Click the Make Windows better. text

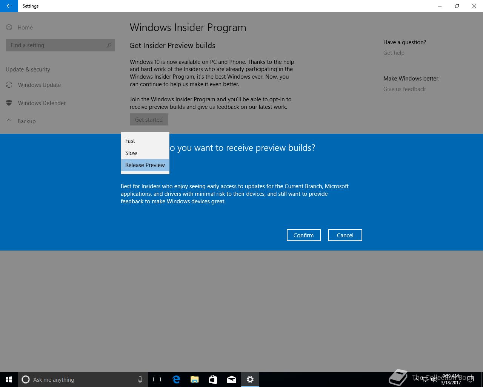[411, 79]
